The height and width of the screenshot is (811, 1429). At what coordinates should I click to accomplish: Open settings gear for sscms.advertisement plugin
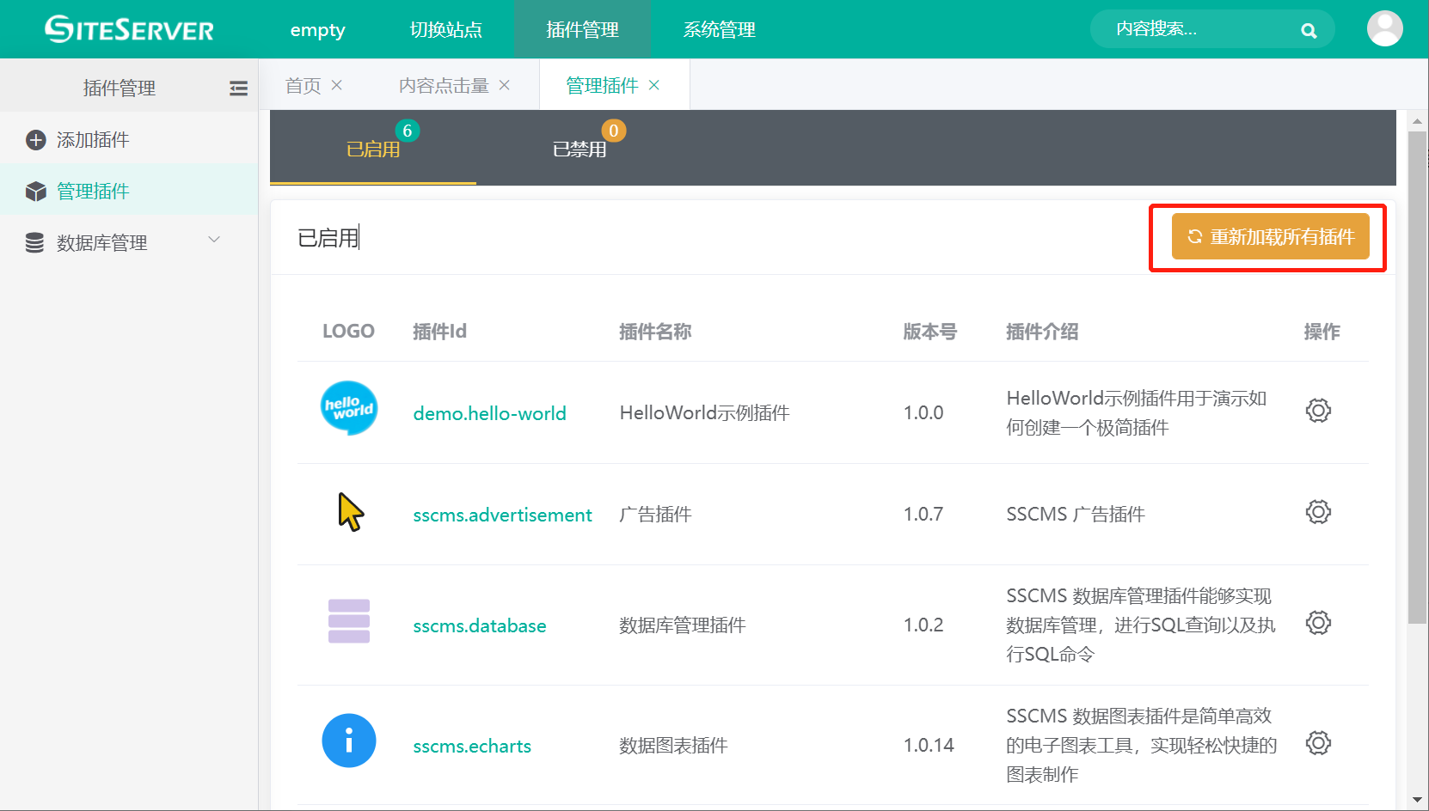[x=1317, y=513]
